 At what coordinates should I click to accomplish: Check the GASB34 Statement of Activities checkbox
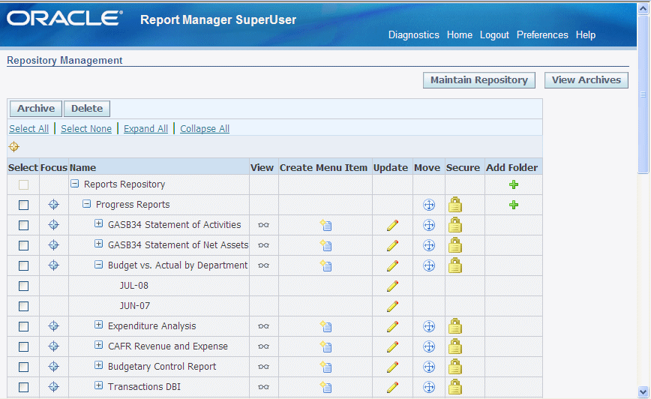[x=24, y=226]
